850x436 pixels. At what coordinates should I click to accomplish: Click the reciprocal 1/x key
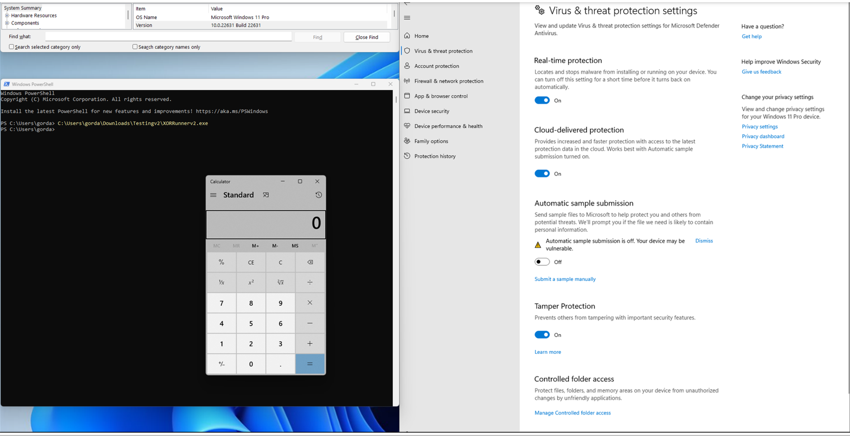(x=221, y=282)
